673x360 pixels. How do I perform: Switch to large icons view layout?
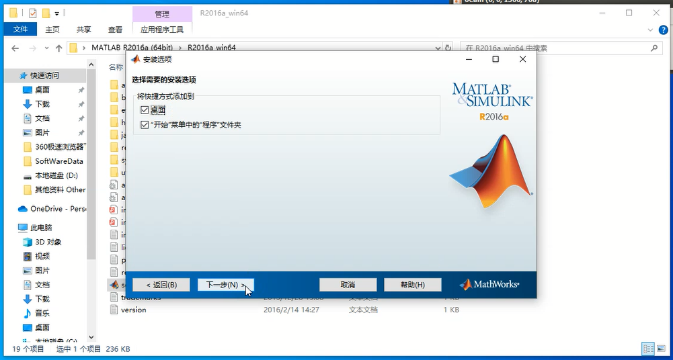point(661,349)
